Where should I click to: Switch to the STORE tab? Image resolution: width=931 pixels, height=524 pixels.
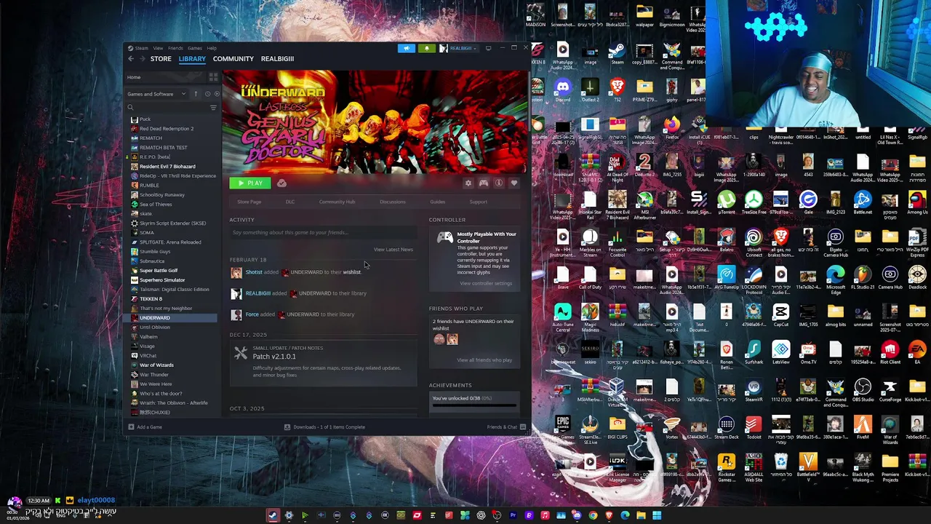[161, 59]
